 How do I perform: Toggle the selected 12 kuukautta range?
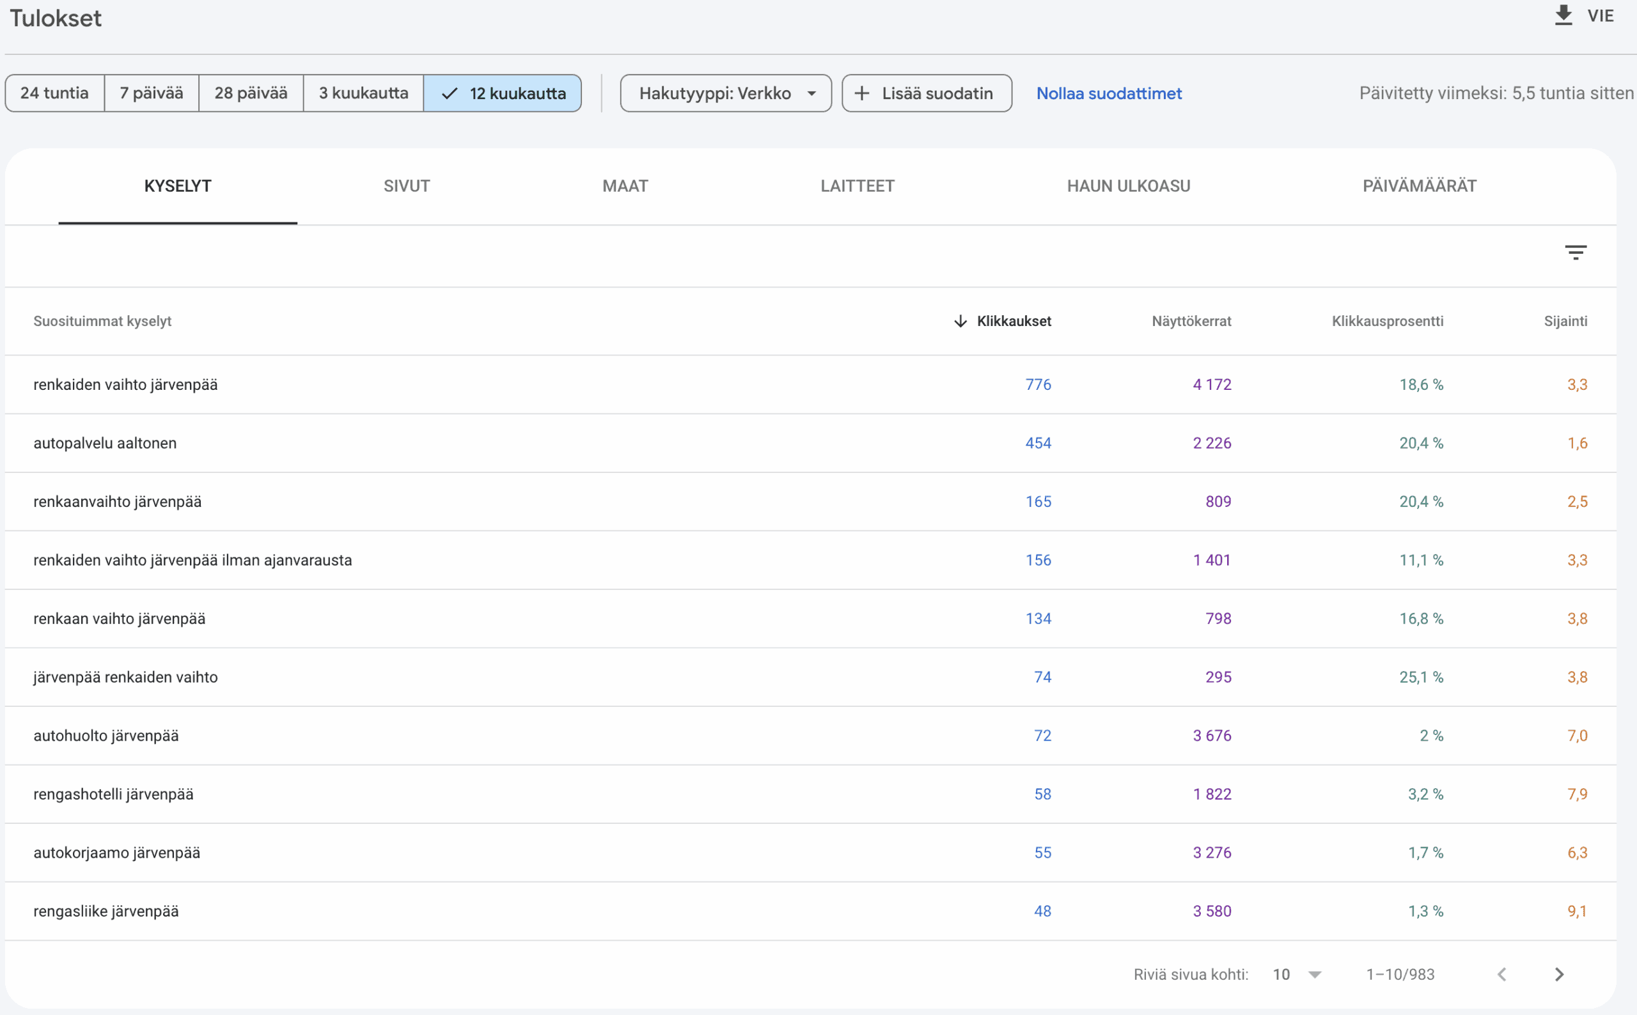502,93
